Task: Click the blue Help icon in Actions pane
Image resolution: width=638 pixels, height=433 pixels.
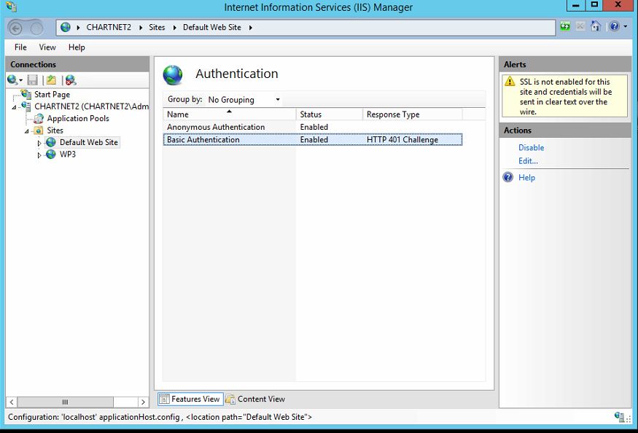Action: click(x=507, y=177)
